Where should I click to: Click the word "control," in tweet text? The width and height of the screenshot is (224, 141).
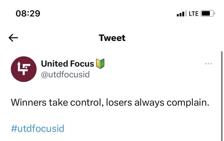87,103
